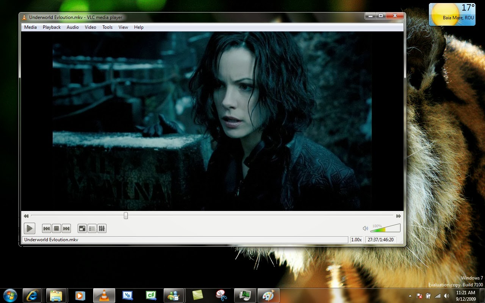Screen dimensions: 485x303
Task: Click the power plug tray icon
Action: coord(429,296)
